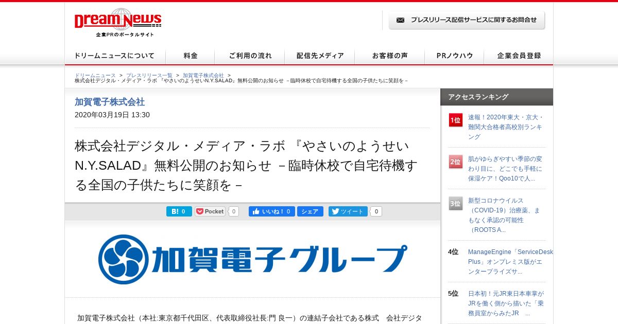
Task: Click the 企業PRのポータルサイト tagline
Action: coord(125,34)
